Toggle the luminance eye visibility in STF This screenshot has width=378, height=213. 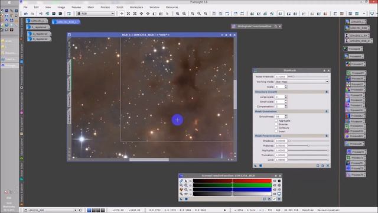point(275,194)
